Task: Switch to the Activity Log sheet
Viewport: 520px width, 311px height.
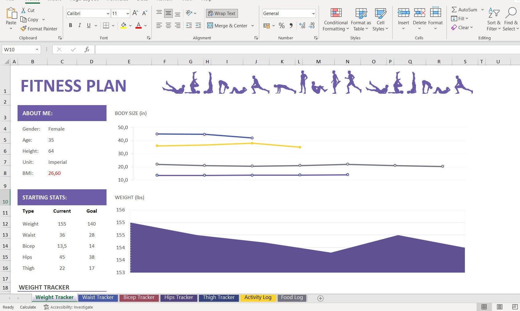Action: coord(258,297)
